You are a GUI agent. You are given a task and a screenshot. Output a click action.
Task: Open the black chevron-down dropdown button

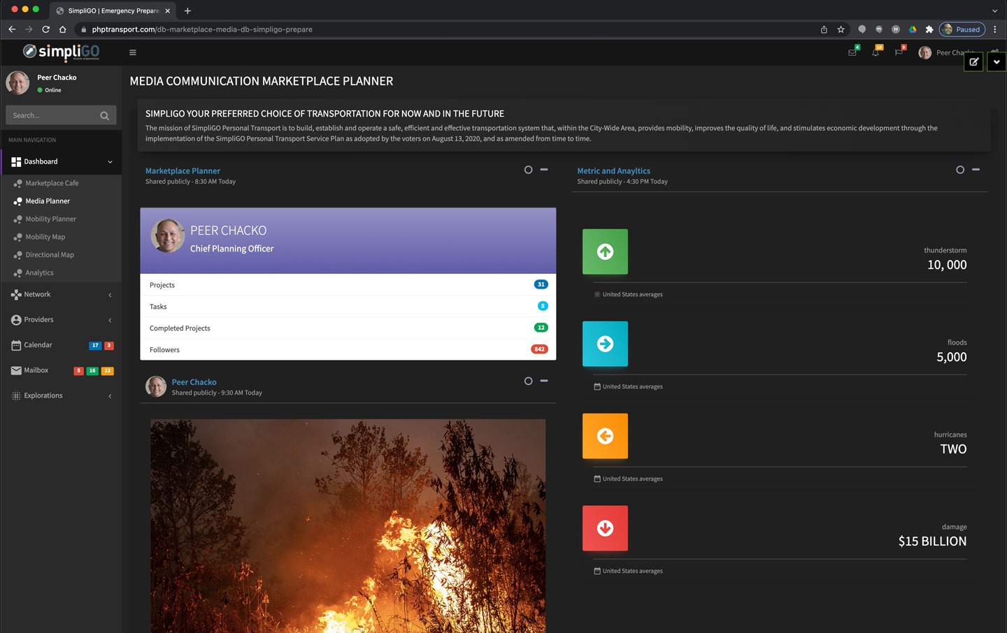pyautogui.click(x=997, y=61)
